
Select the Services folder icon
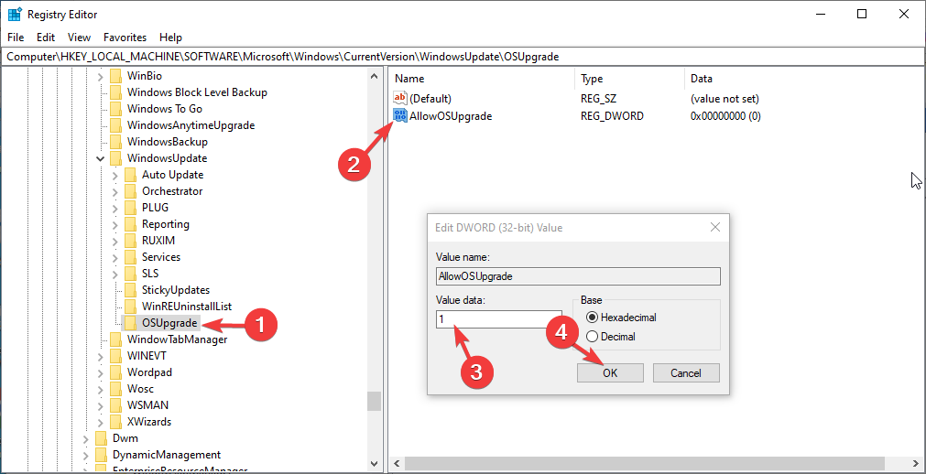coord(131,257)
